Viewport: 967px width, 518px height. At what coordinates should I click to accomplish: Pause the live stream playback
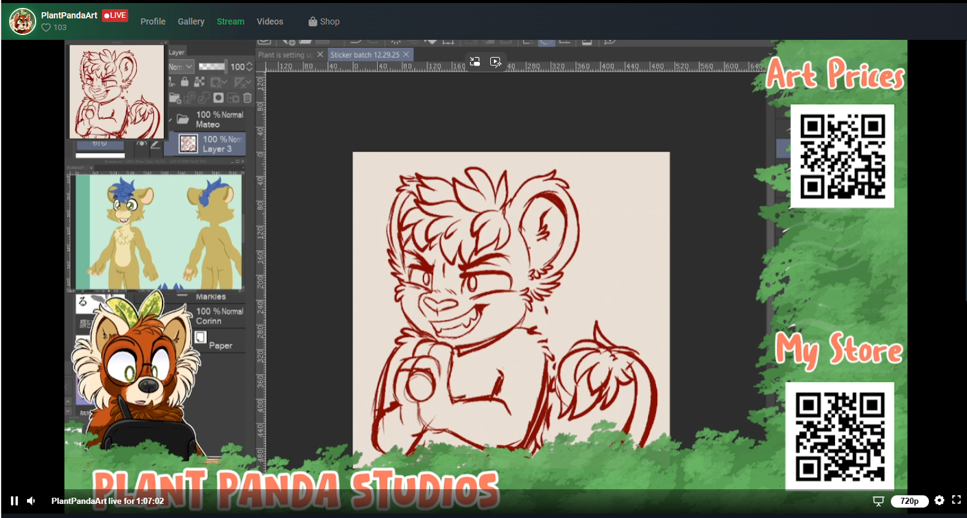coord(14,501)
